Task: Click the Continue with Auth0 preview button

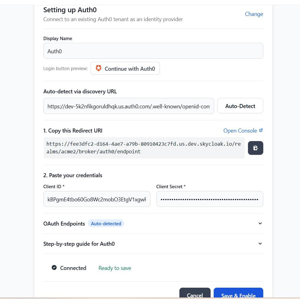Action: 125,69
